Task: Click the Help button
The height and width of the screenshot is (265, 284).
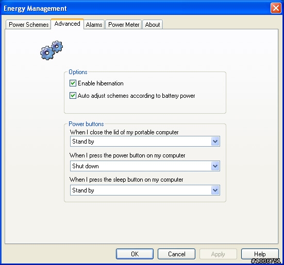Action: click(260, 254)
